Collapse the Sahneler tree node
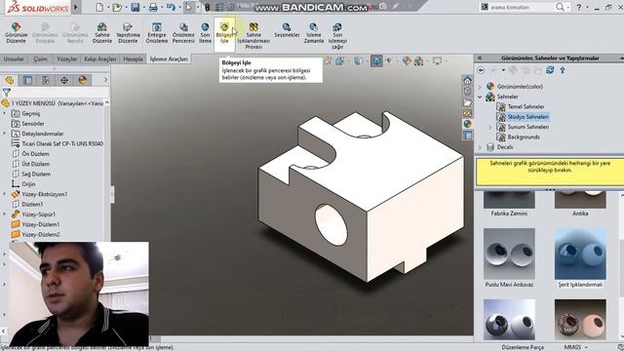624x351 pixels. point(480,97)
